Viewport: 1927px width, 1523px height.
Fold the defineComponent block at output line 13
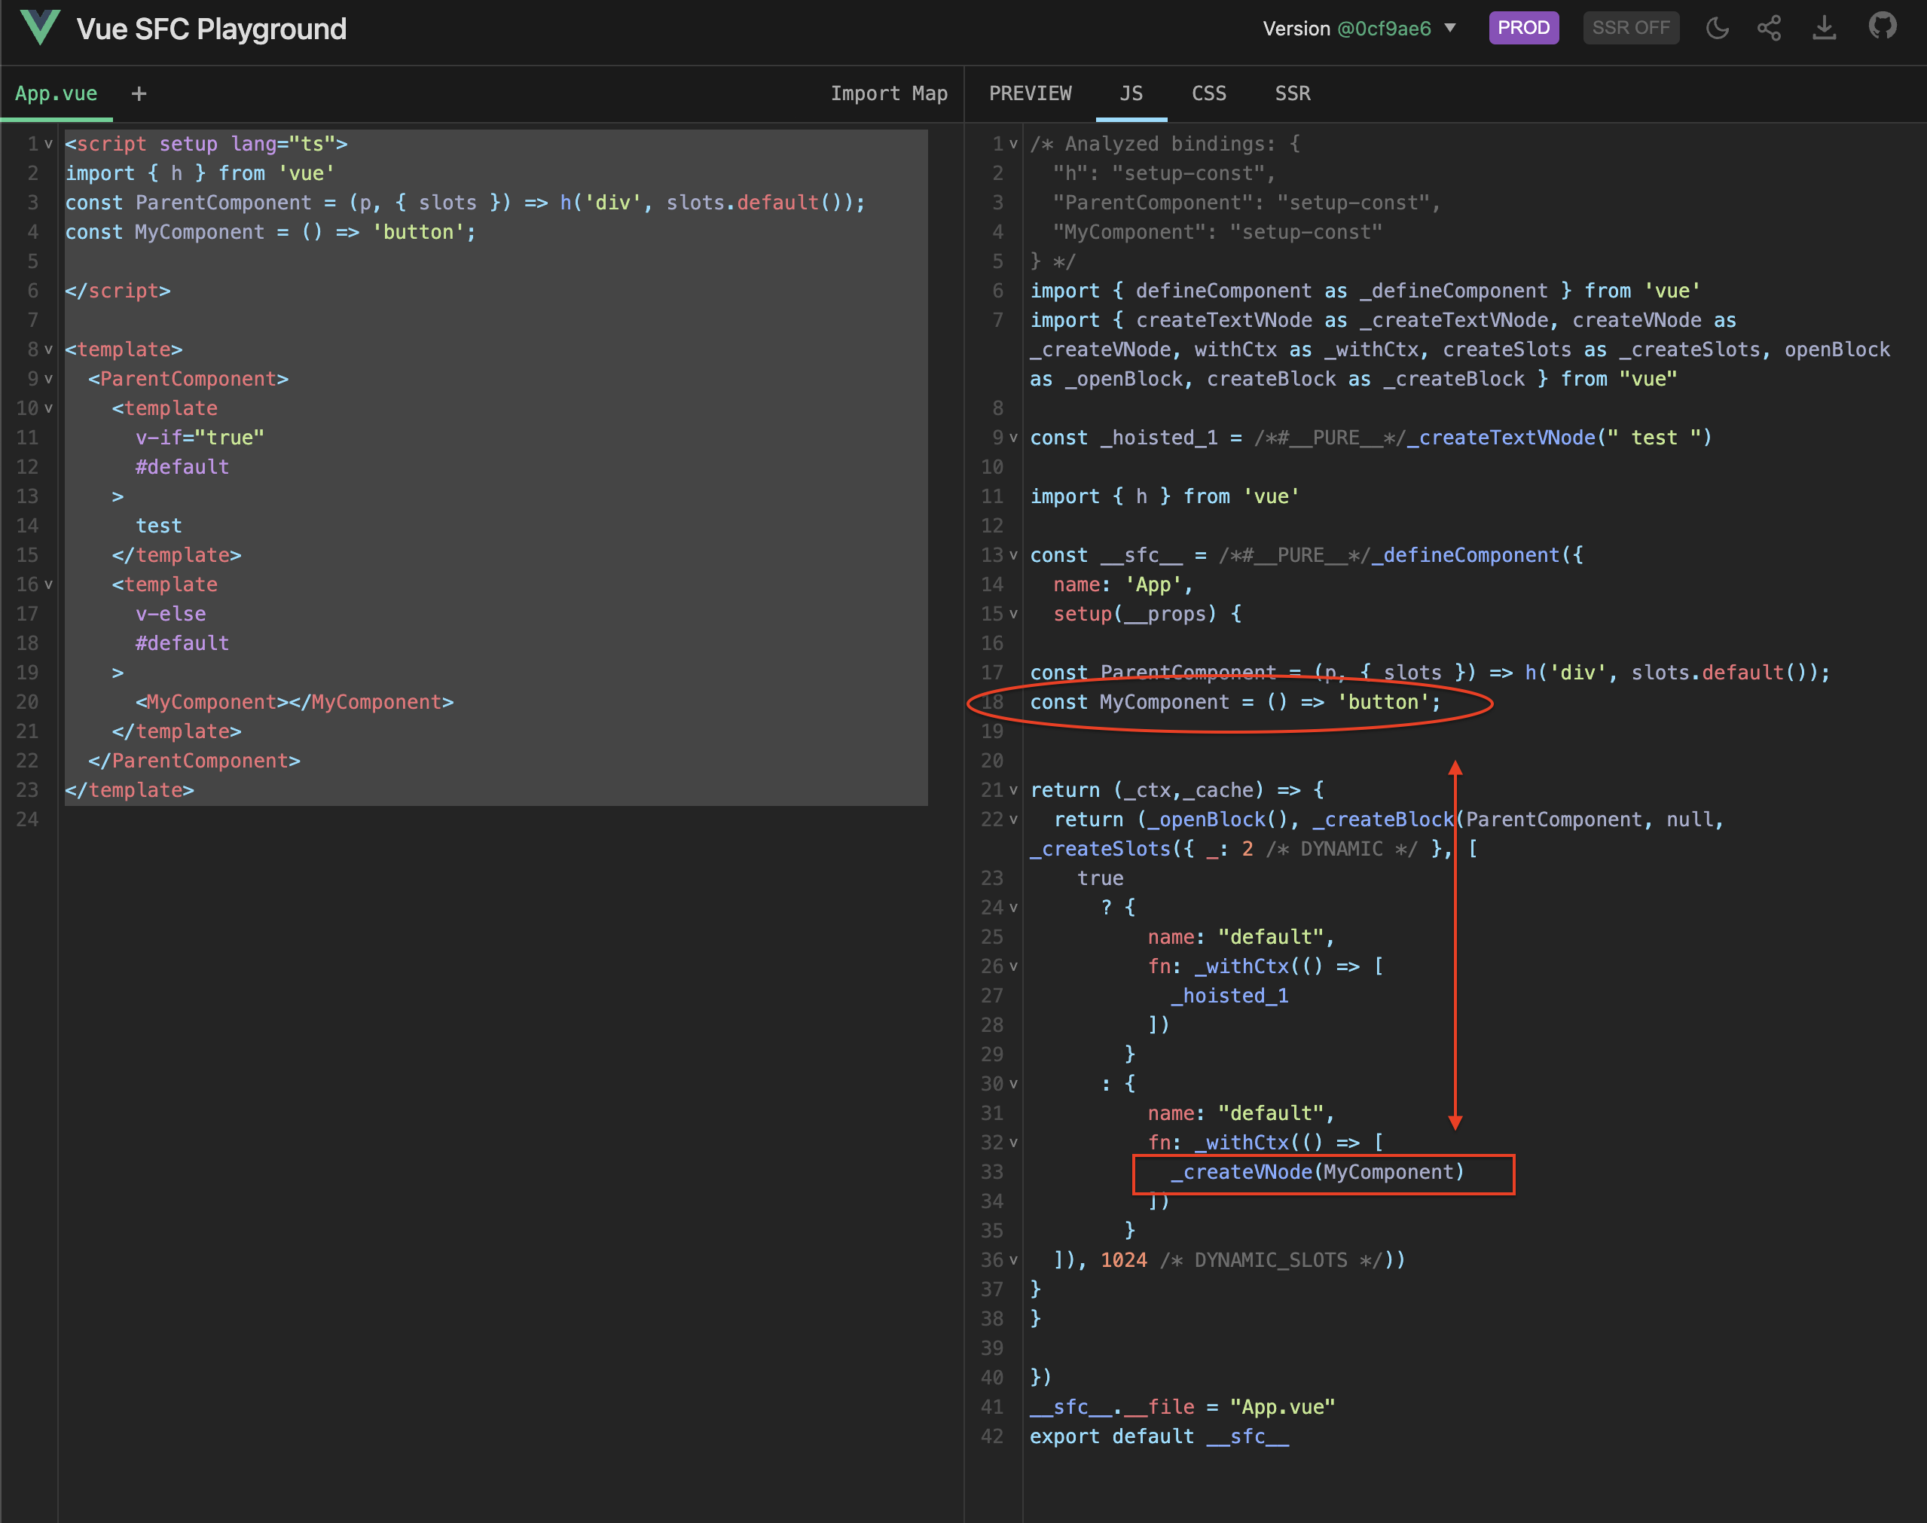point(1014,554)
